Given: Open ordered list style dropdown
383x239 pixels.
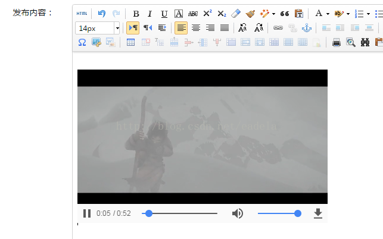Looking at the screenshot, I should pyautogui.click(x=368, y=14).
